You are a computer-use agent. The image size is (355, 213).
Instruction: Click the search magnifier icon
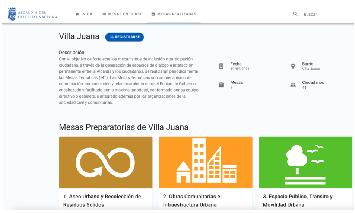295,14
